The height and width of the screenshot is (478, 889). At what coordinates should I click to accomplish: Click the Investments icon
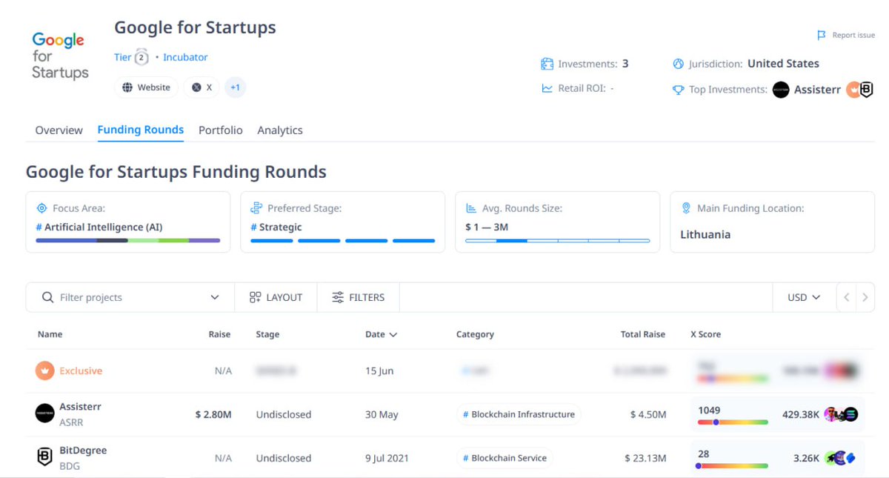pos(547,64)
